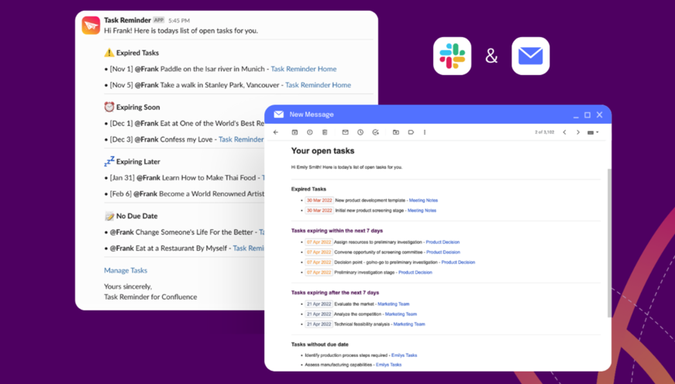Minimize the New Message window
675x384 pixels.
click(576, 115)
